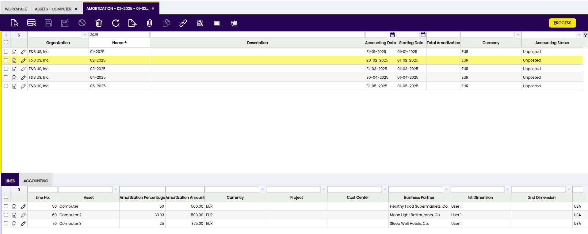Click the Save record icon
The image size is (588, 234).
tap(48, 23)
